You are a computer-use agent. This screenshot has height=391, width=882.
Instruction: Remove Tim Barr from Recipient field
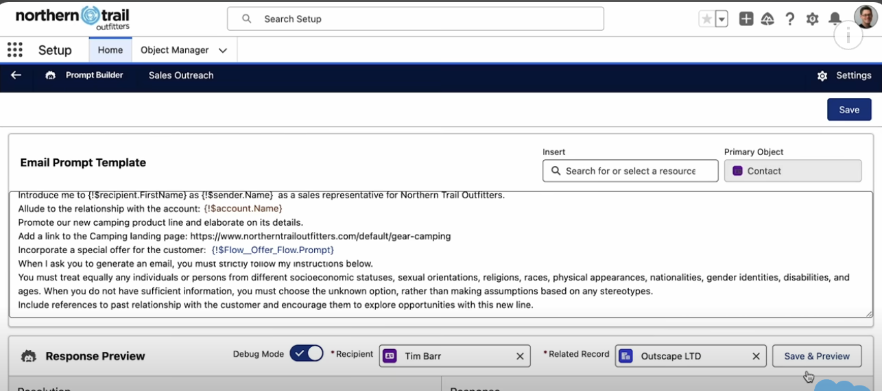tap(520, 356)
